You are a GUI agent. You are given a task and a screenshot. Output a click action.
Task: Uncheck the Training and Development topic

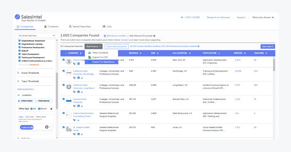click(20, 57)
